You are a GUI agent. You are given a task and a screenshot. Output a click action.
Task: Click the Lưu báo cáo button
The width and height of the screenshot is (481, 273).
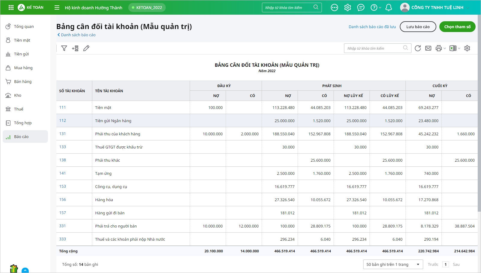[x=418, y=27]
